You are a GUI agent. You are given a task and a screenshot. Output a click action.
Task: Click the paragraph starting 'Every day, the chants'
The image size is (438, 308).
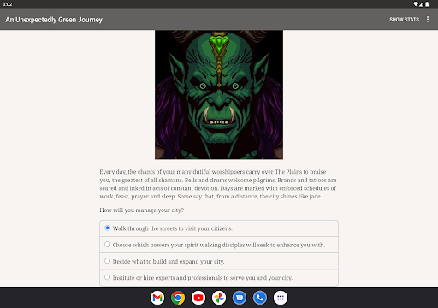tap(218, 184)
